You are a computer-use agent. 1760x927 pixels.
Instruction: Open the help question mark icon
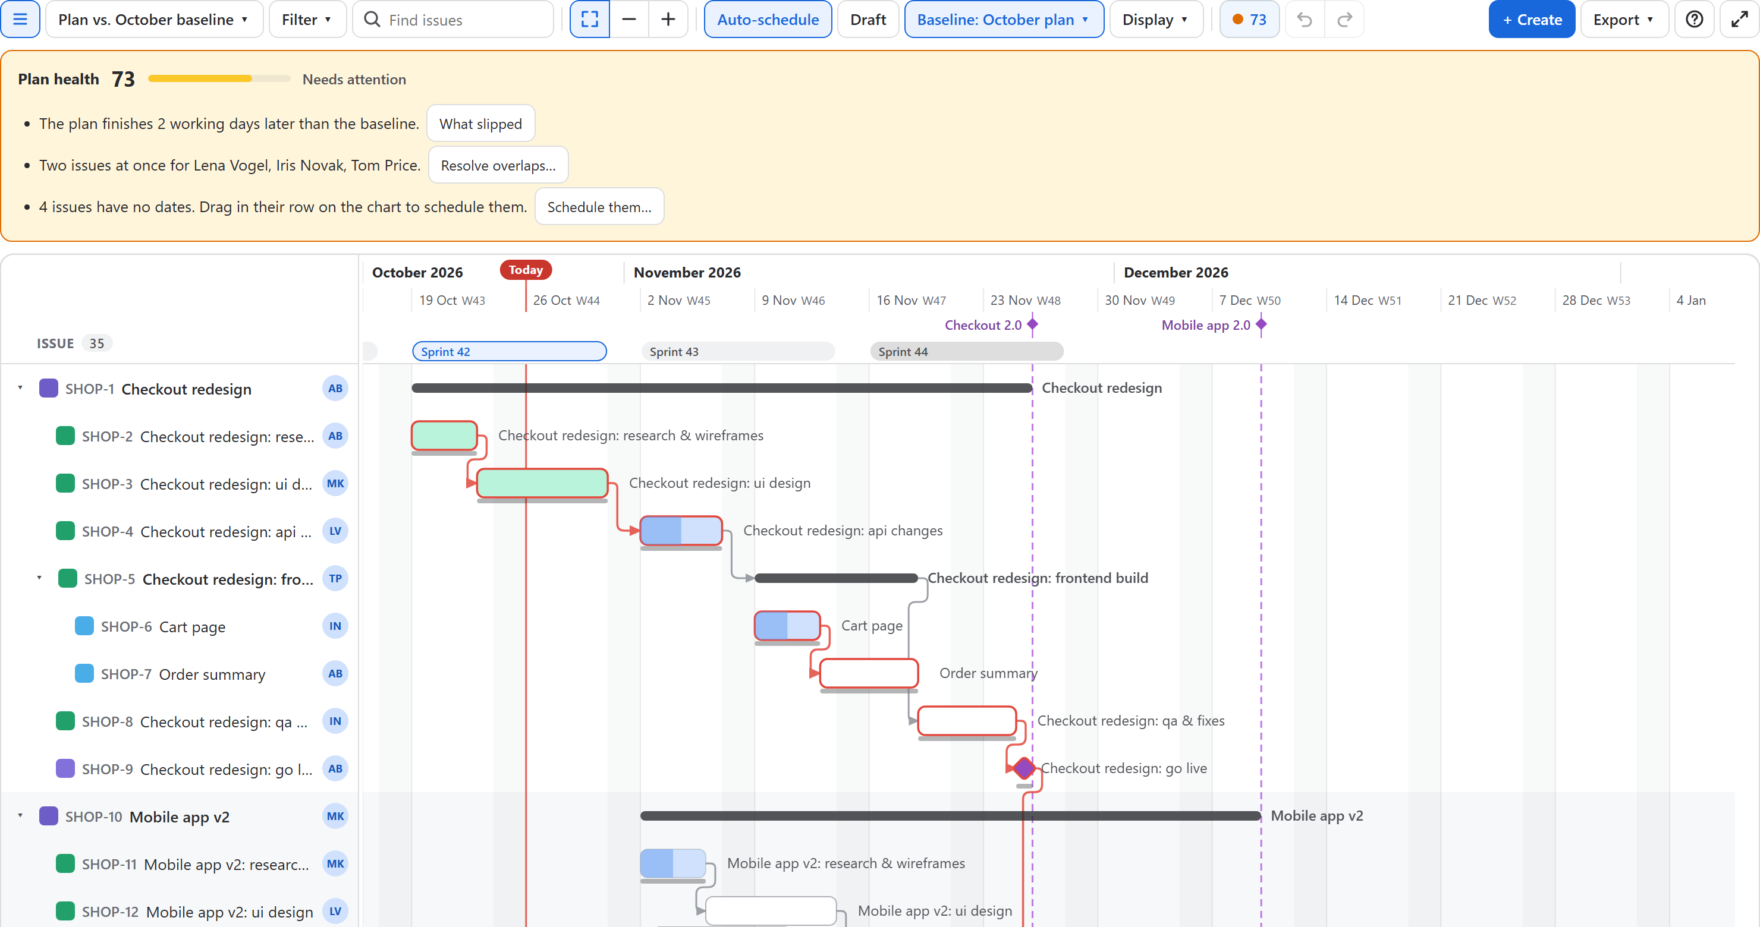(x=1695, y=19)
